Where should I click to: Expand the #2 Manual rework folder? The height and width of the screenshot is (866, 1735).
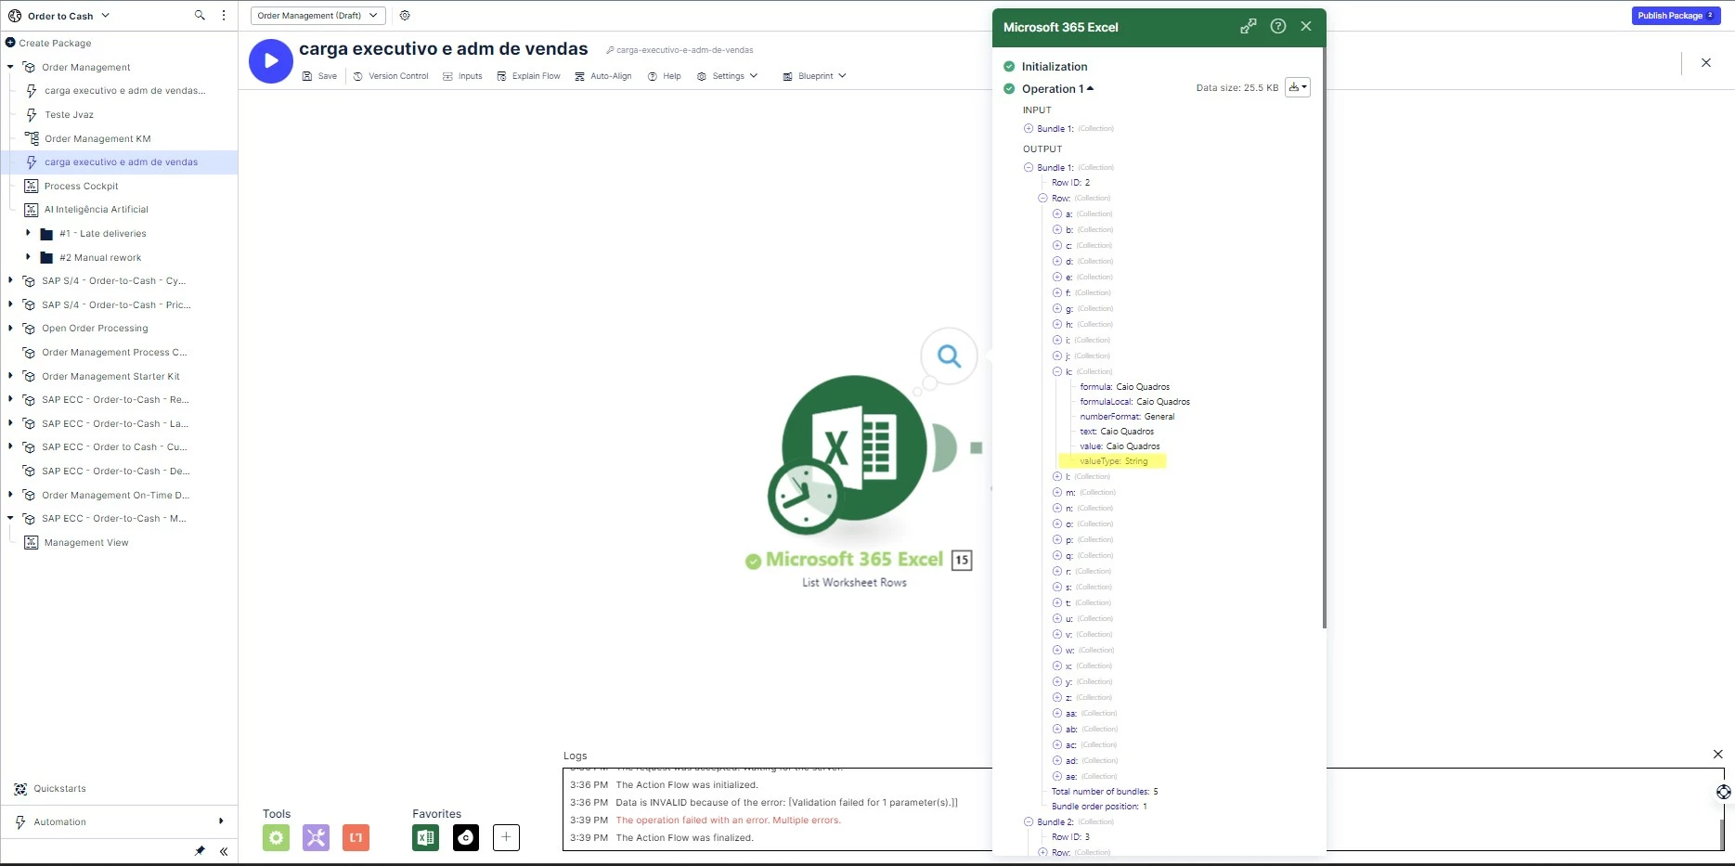28,257
